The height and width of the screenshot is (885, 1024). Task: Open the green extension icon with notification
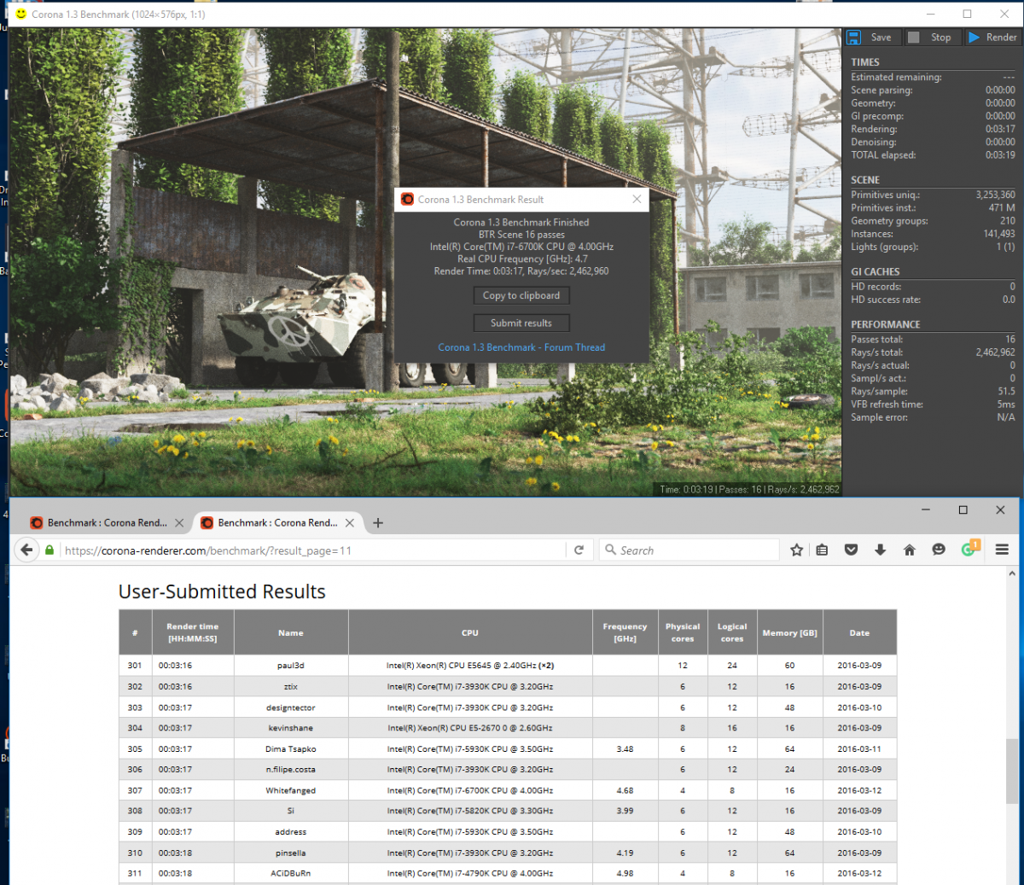pyautogui.click(x=969, y=549)
